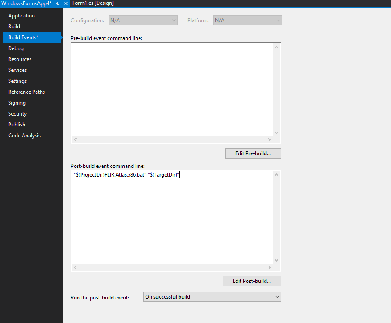Screen dimensions: 391x323
Task: Click inside the post-build command text
Action: coord(126,175)
